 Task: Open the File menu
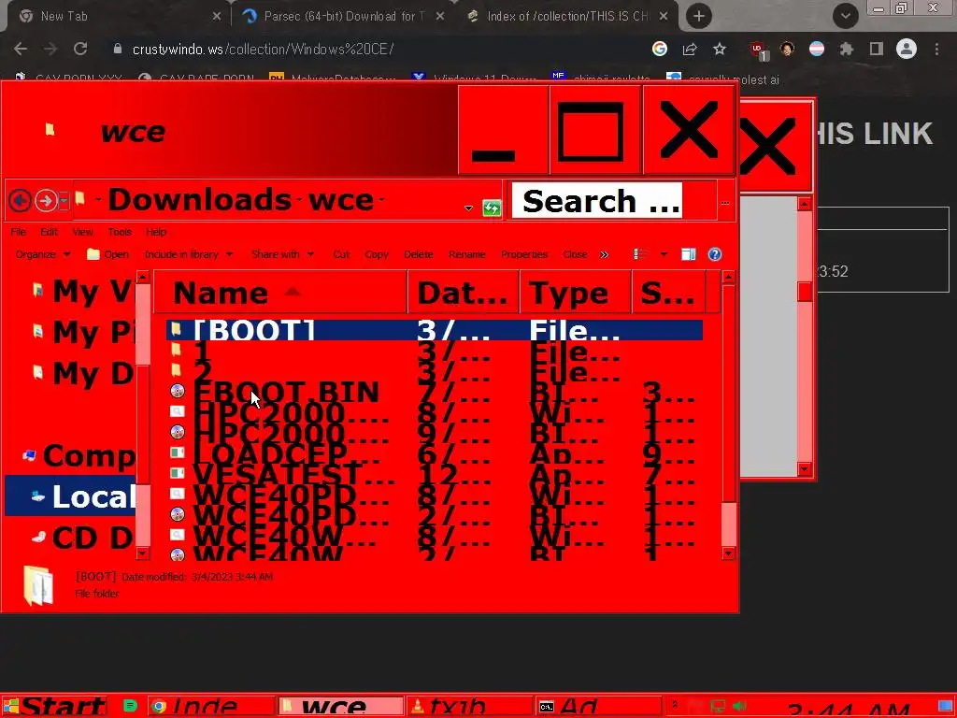click(x=19, y=232)
